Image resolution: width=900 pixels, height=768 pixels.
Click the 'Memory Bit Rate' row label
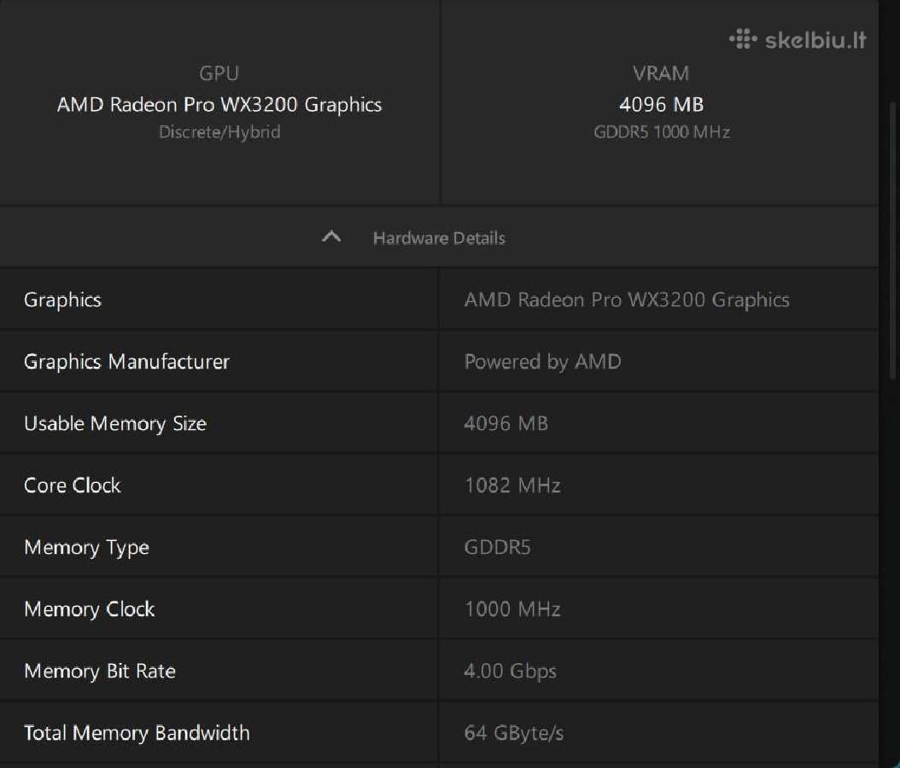click(x=100, y=672)
